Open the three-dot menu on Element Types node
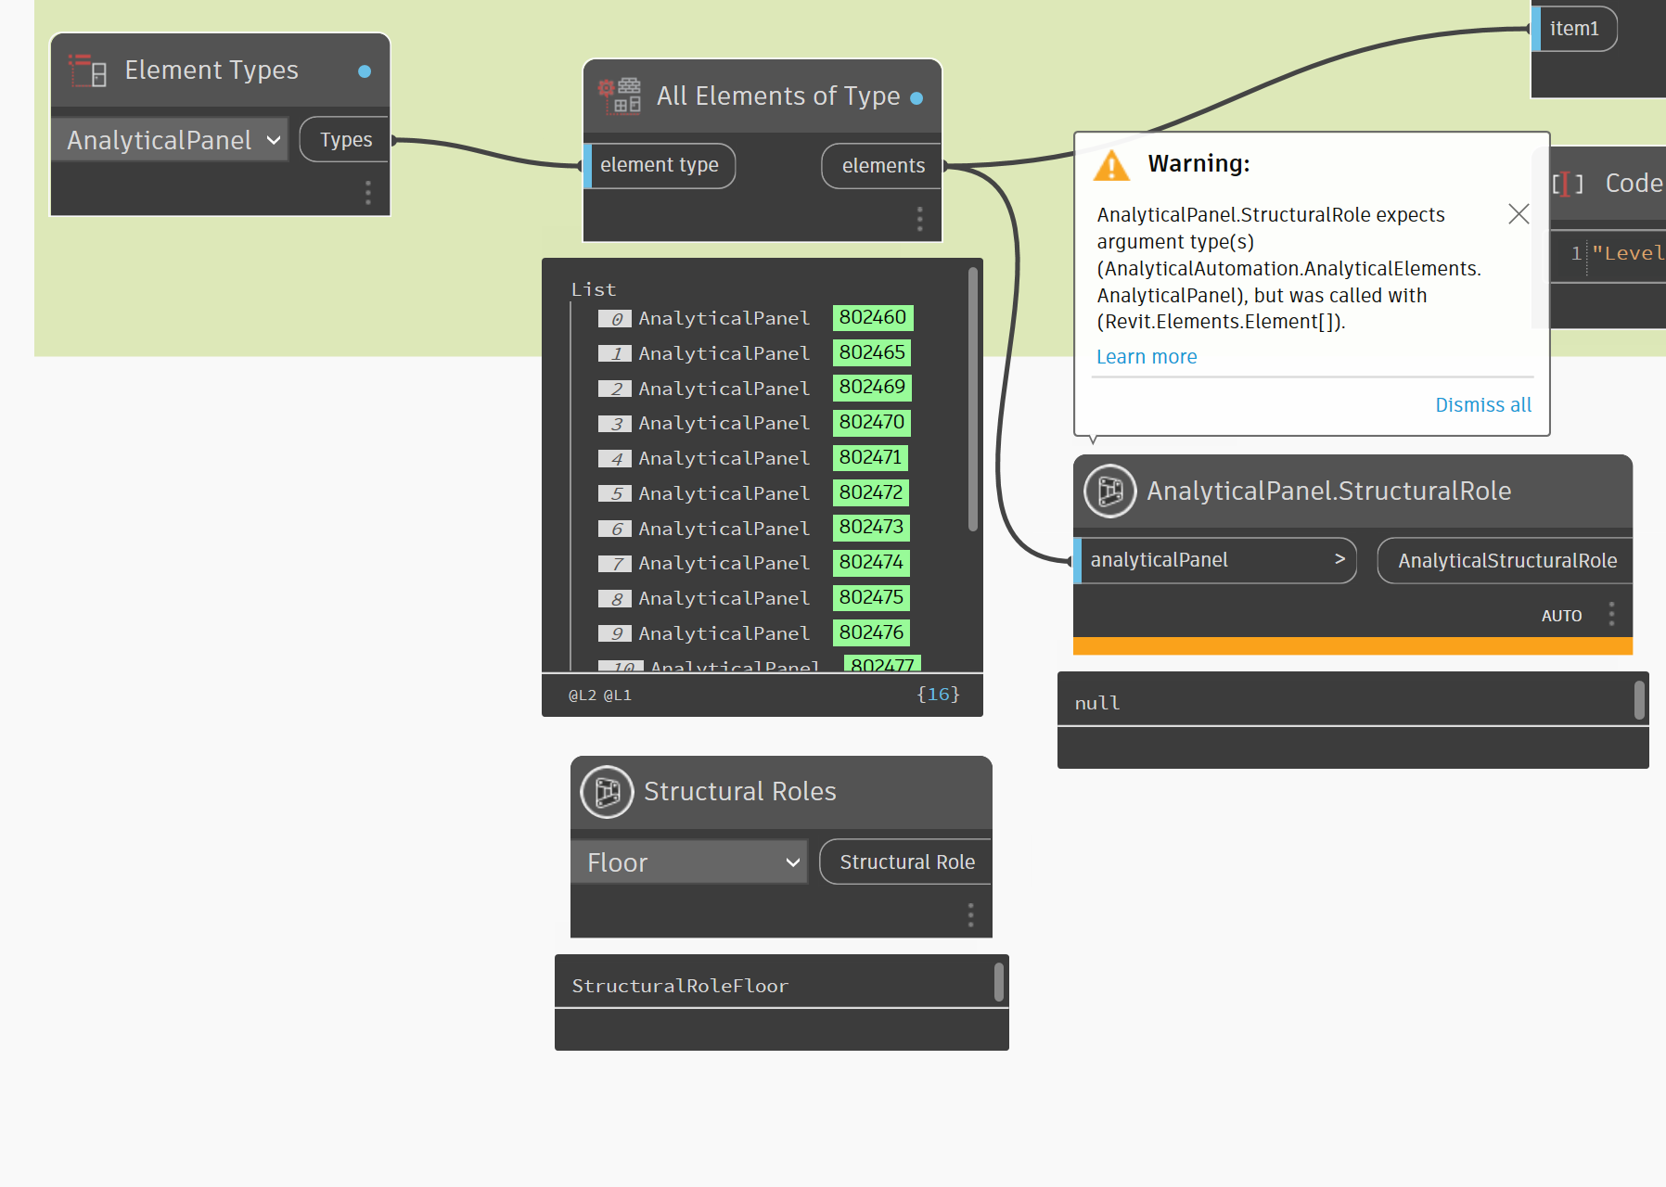The height and width of the screenshot is (1187, 1666). coord(367,192)
